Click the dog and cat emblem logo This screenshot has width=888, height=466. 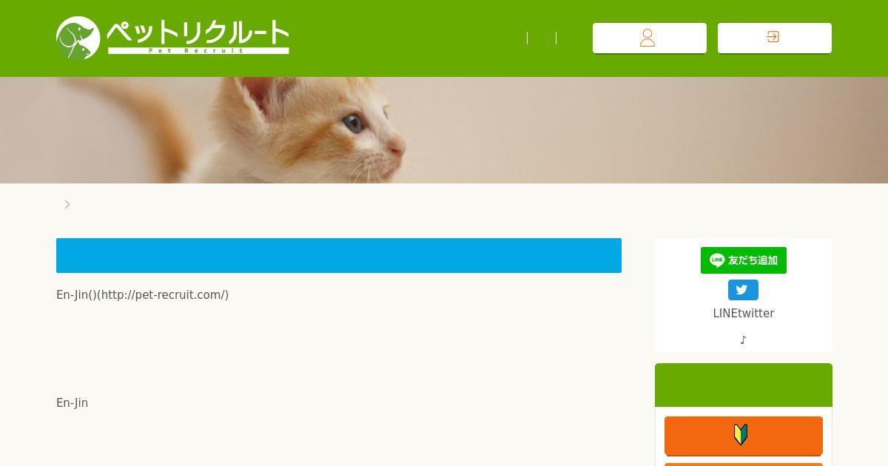(78, 38)
